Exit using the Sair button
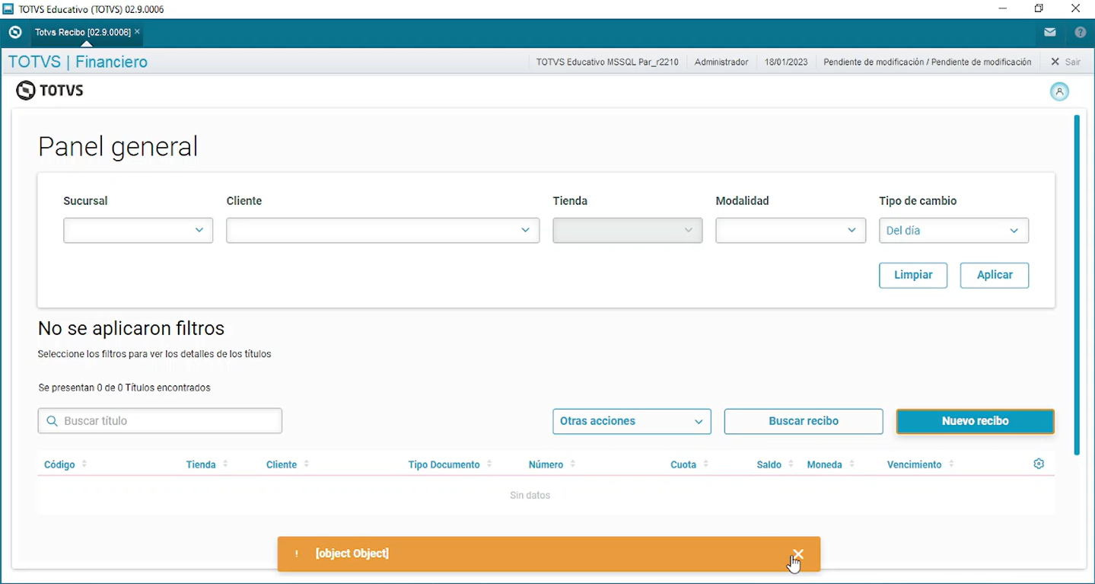 click(x=1065, y=62)
